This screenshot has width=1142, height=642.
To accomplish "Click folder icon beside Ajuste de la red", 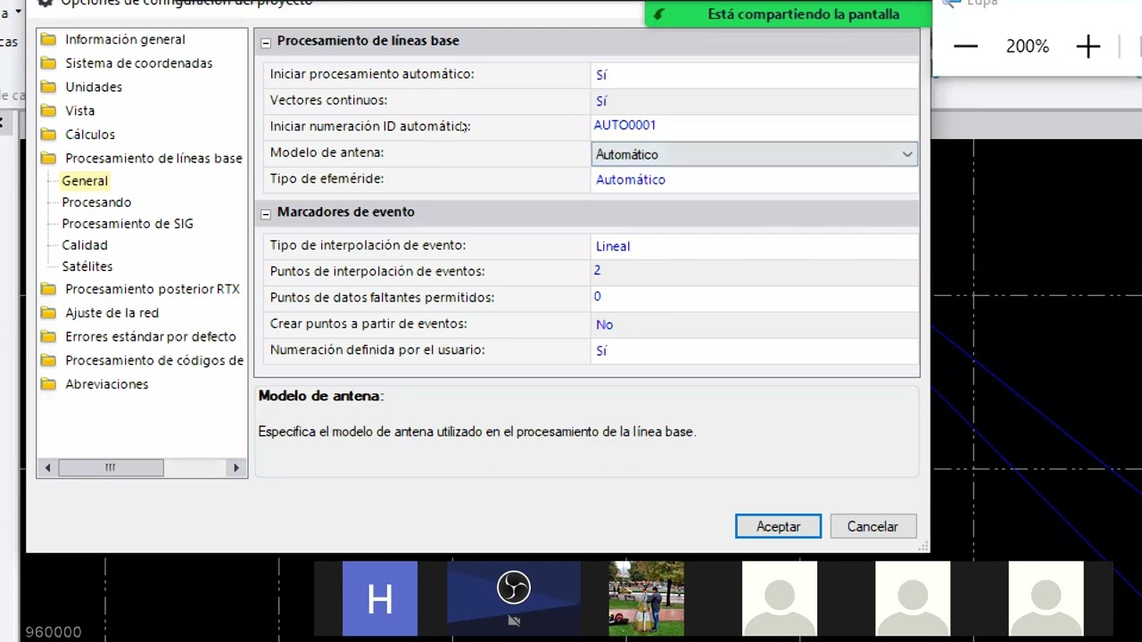I will pyautogui.click(x=48, y=313).
